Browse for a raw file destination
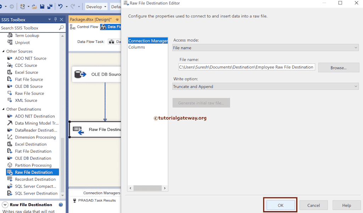This screenshot has width=363, height=213. (x=339, y=67)
